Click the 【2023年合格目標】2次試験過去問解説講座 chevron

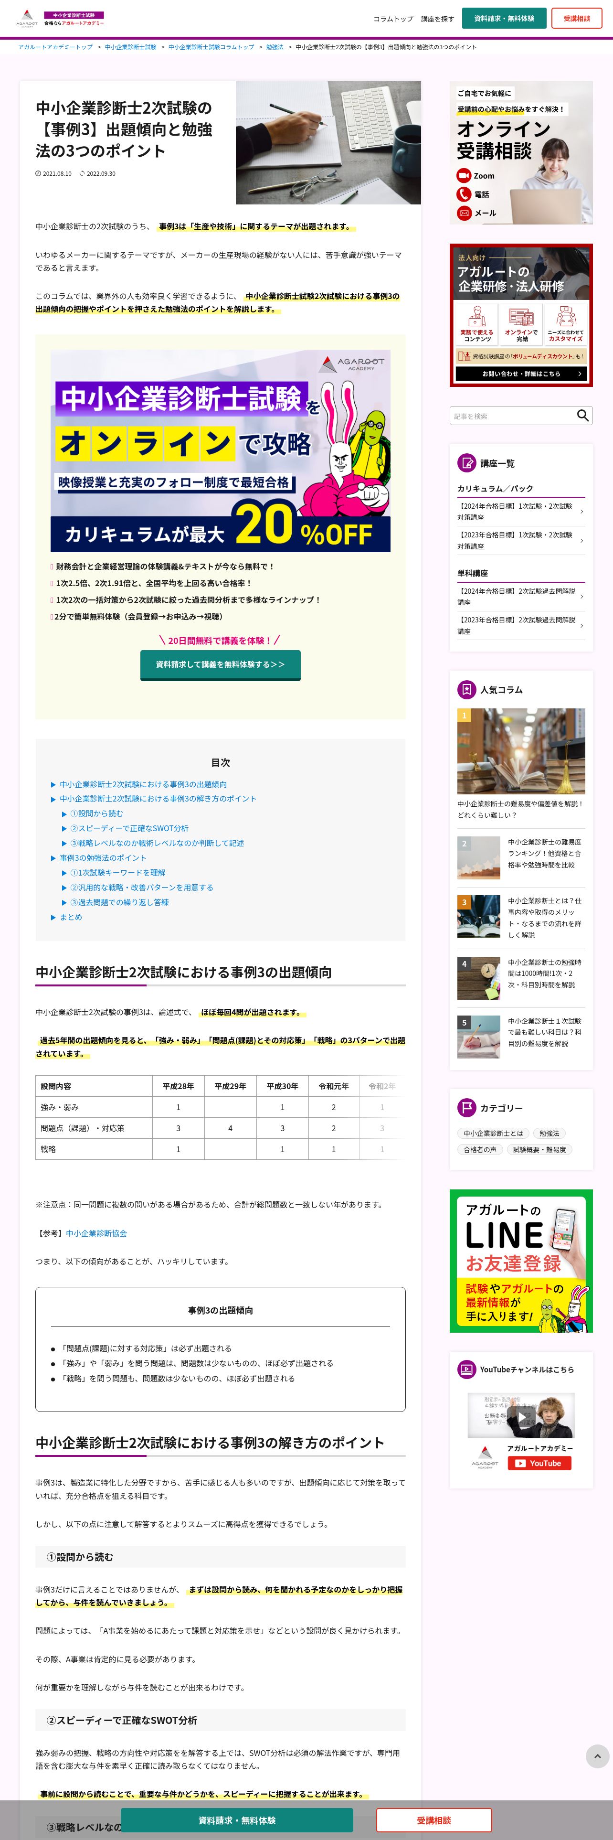click(581, 626)
